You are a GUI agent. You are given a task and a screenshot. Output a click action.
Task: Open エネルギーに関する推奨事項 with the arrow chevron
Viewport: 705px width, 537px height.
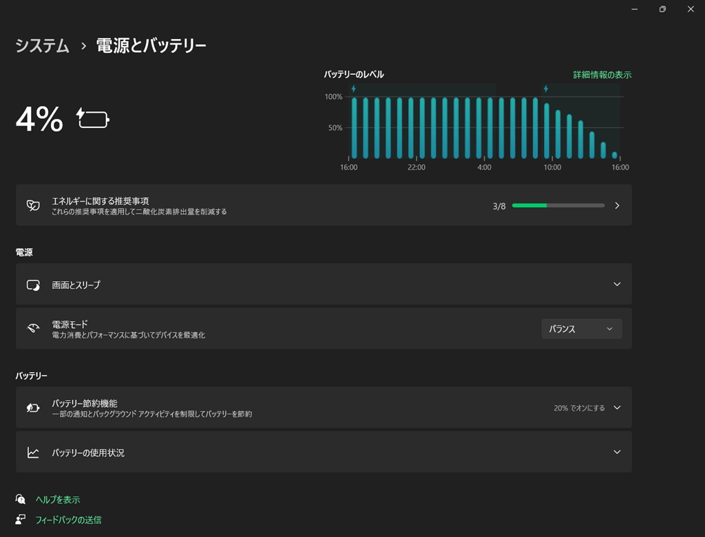(617, 206)
